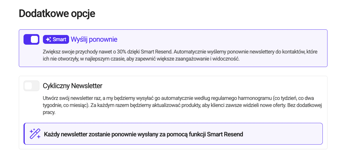Screen dimensions: 346x159
Task: Click the sparkle icon in the Smart badge
Action: click(x=49, y=39)
